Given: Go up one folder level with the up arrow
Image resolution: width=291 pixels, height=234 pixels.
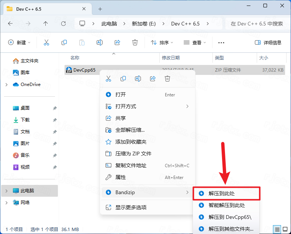Looking at the screenshot, I should [x=45, y=24].
